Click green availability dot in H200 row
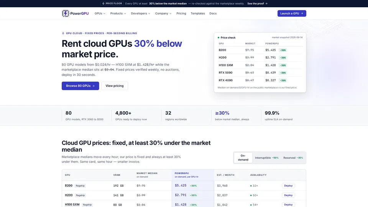368x207 pixels. click(251, 195)
